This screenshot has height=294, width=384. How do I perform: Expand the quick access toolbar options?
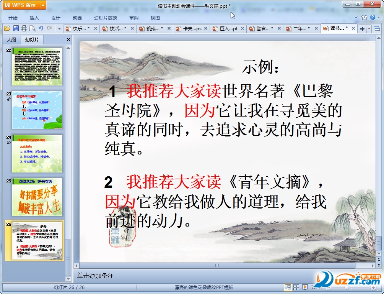(x=59, y=28)
